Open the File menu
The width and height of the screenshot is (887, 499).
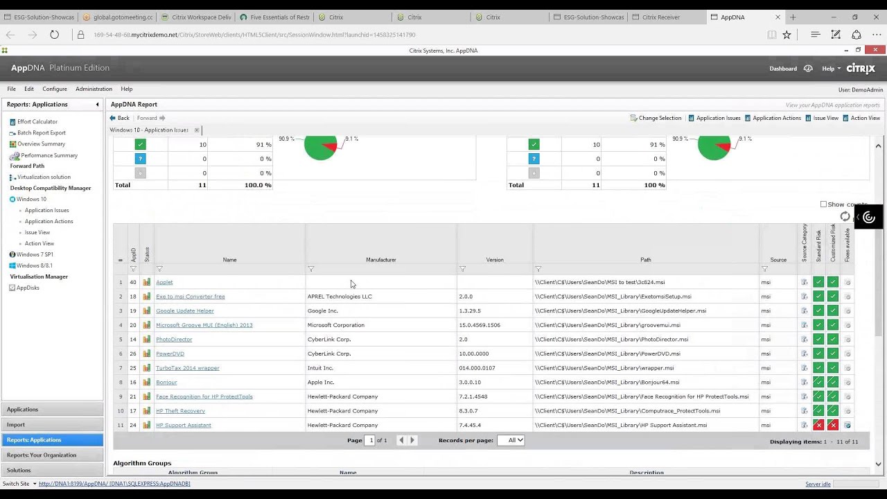[x=12, y=89]
